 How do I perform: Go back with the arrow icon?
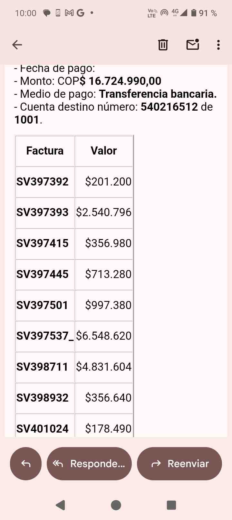pos(17,45)
